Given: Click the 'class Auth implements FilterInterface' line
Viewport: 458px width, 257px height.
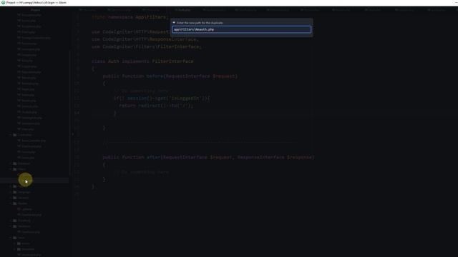Looking at the screenshot, I should [x=142, y=61].
